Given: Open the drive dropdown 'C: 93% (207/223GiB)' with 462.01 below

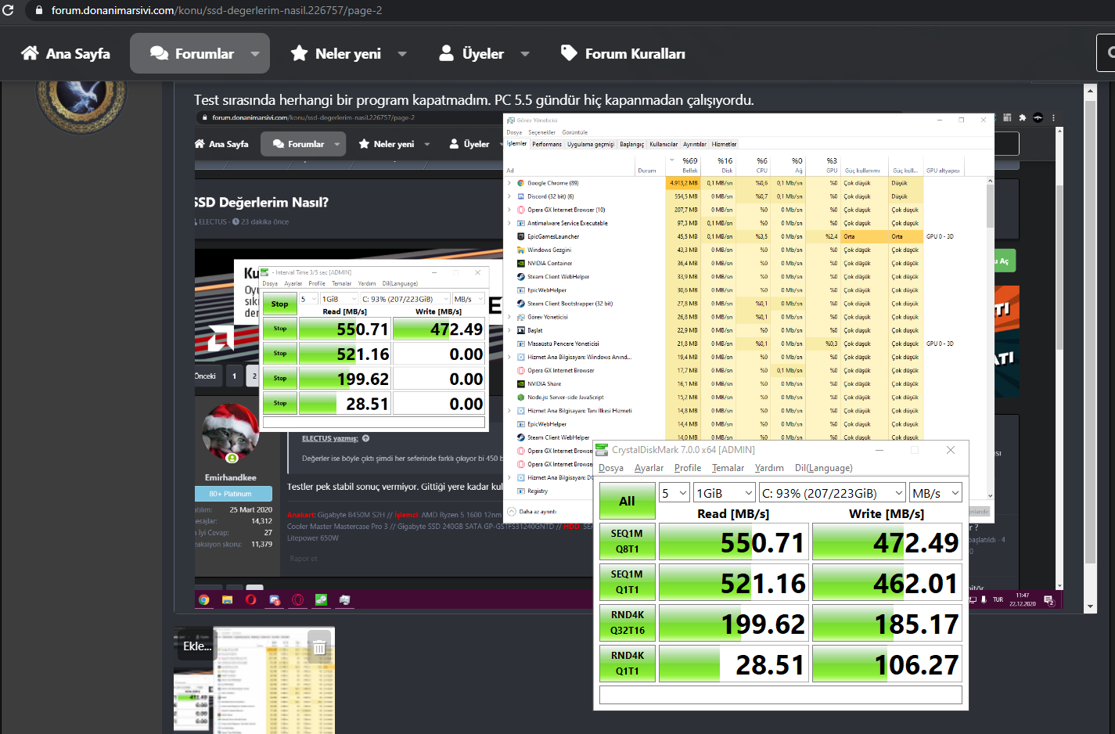Looking at the screenshot, I should (x=832, y=493).
